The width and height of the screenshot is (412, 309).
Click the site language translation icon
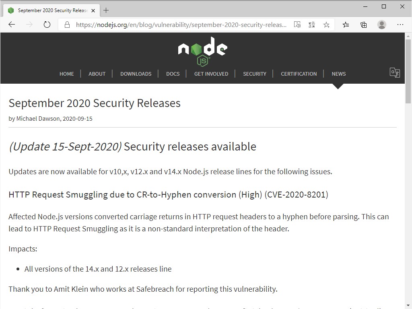395,73
